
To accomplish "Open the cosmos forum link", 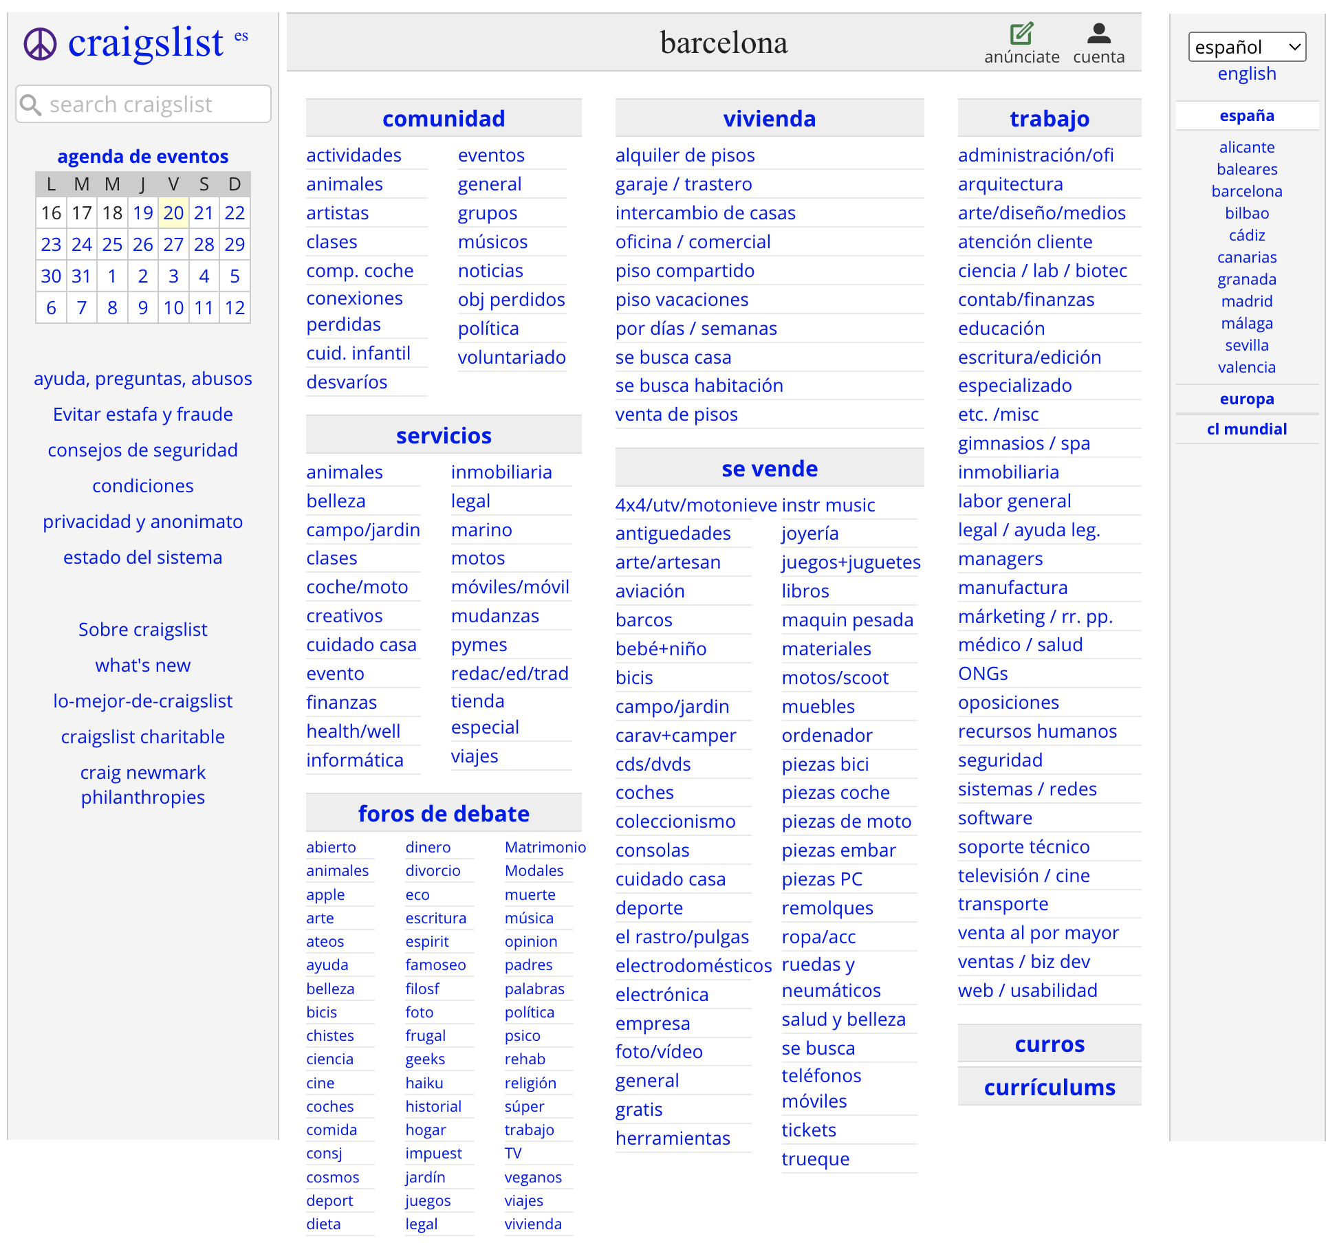I will (x=333, y=1178).
